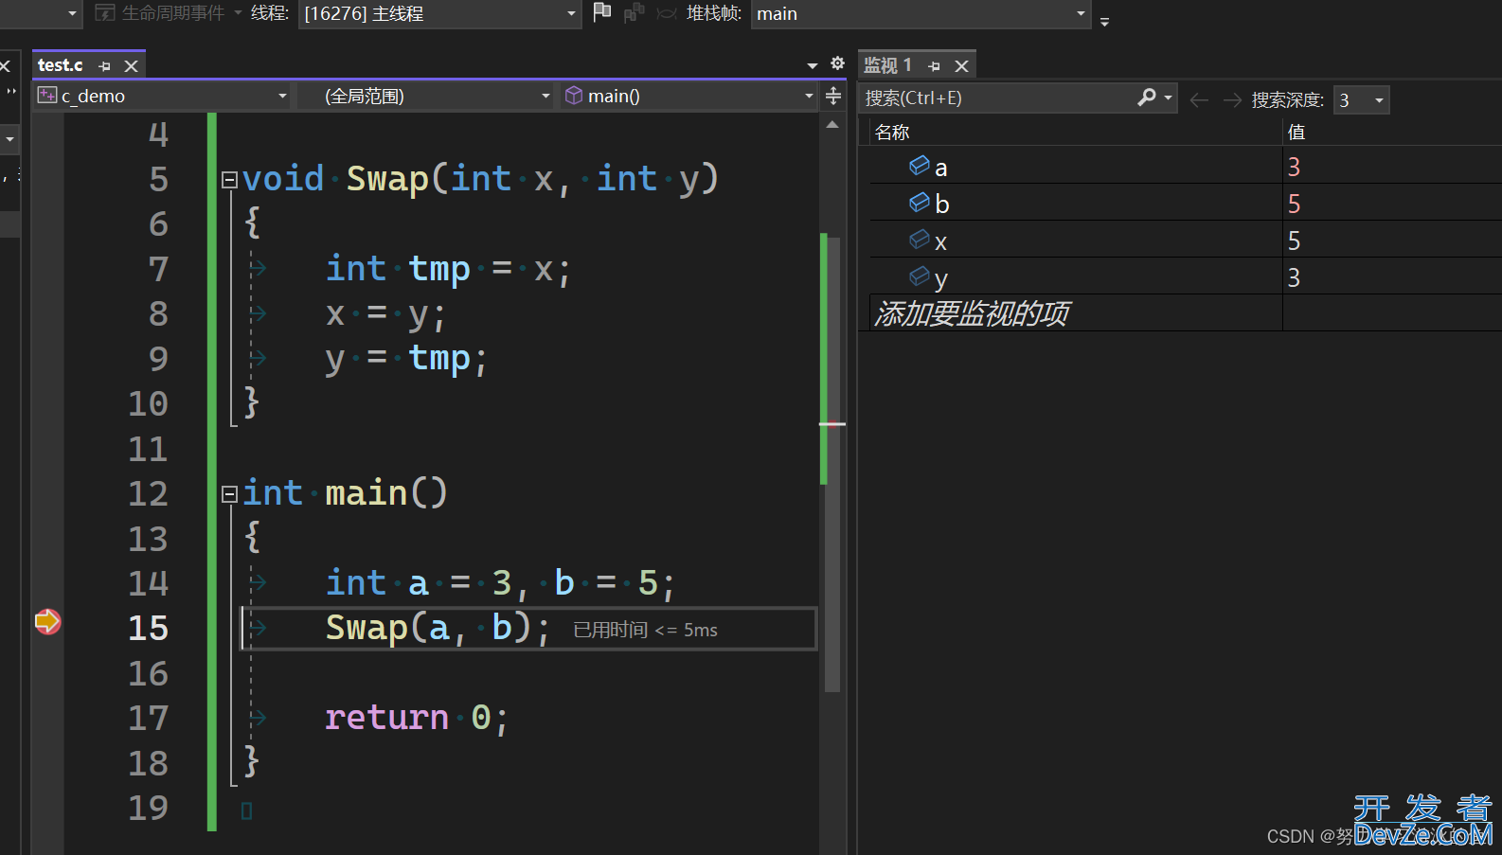The height and width of the screenshot is (855, 1502).
Task: Click the value 3 of variable y
Action: (x=1294, y=278)
